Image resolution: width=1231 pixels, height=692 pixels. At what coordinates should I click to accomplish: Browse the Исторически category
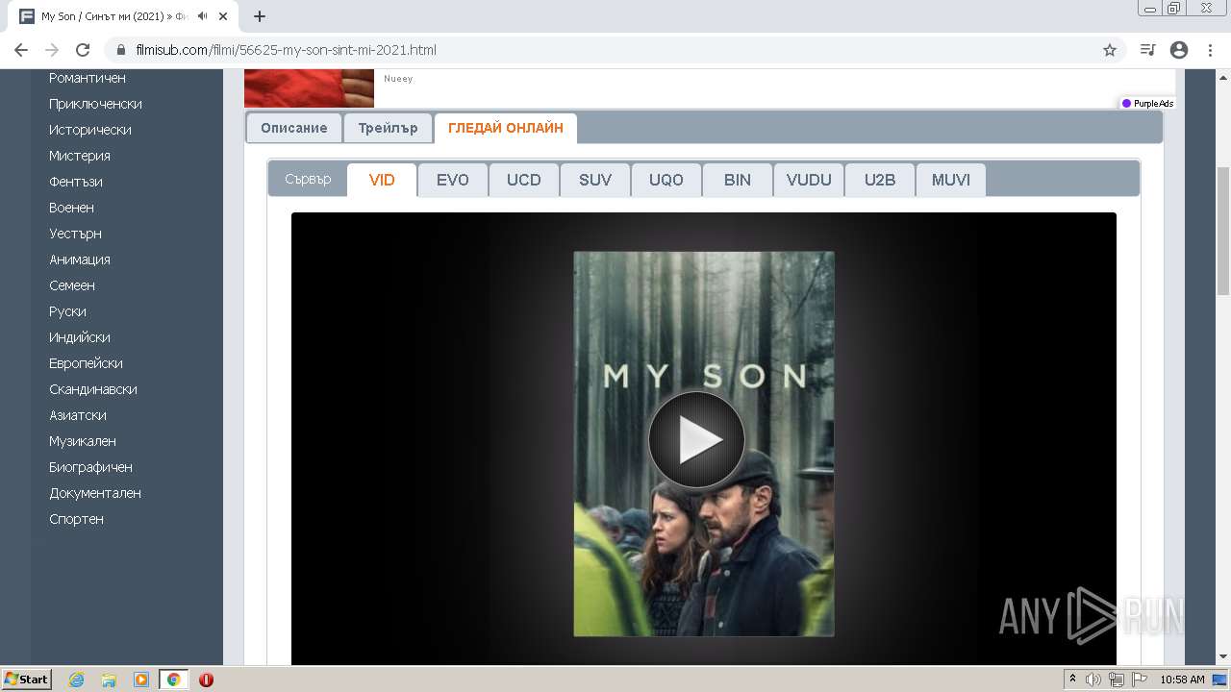coord(90,130)
